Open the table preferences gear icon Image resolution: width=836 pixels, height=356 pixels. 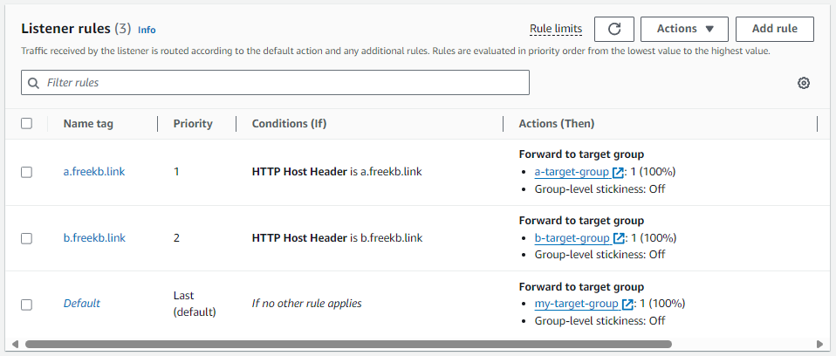point(804,83)
